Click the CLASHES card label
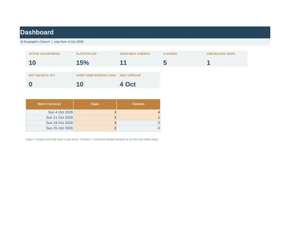Image resolution: width=291 pixels, height=225 pixels. [x=170, y=54]
